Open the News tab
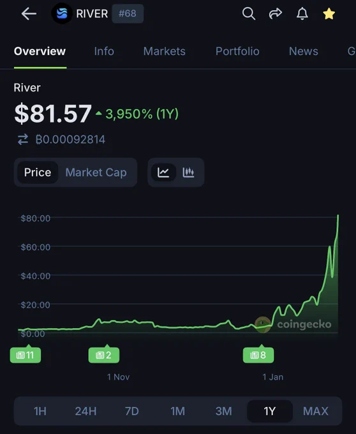The image size is (356, 434). click(304, 51)
